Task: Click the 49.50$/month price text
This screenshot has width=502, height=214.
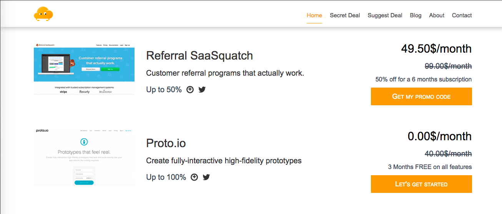Action: [x=436, y=49]
